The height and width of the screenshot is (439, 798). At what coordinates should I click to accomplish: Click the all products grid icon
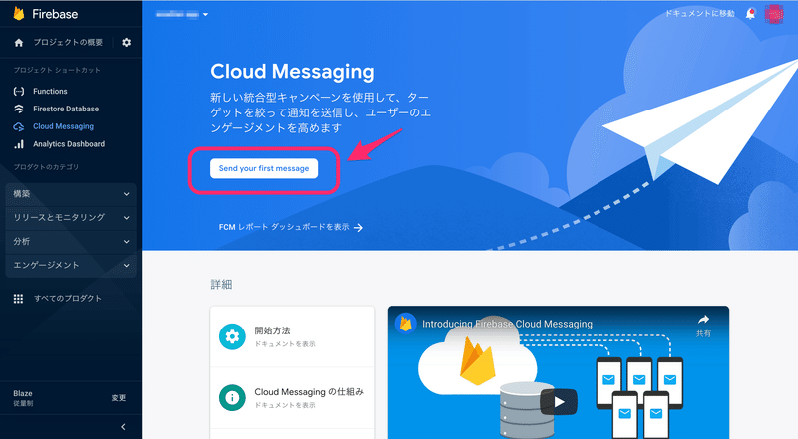(x=18, y=299)
